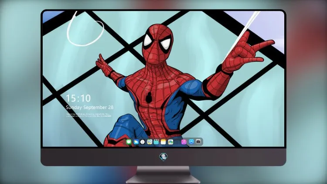Open the photo gallery app in dock
This screenshot has height=184, width=327.
coord(170,142)
